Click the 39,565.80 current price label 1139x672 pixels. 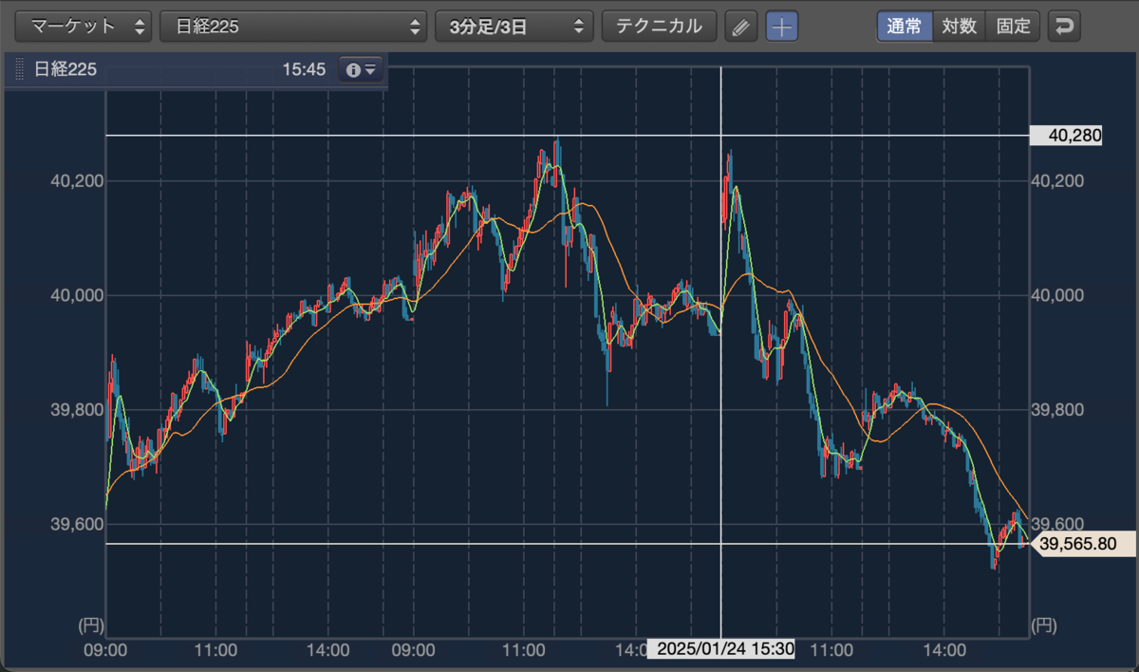[1081, 544]
